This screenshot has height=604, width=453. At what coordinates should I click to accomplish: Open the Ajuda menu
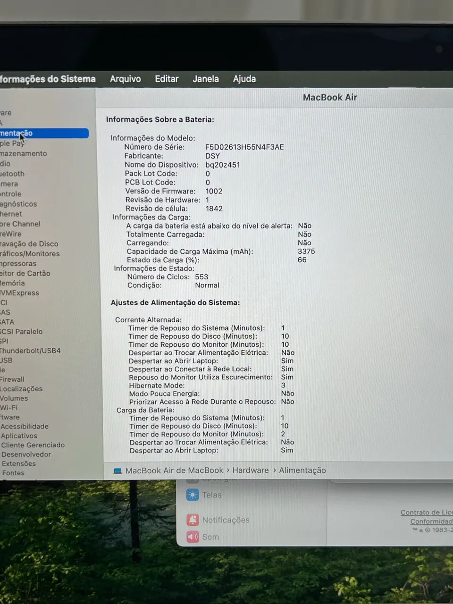tap(244, 79)
